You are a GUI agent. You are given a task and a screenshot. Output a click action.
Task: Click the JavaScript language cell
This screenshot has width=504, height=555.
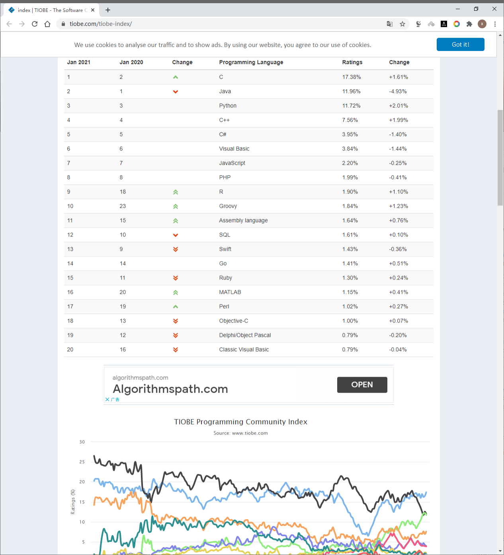point(232,163)
